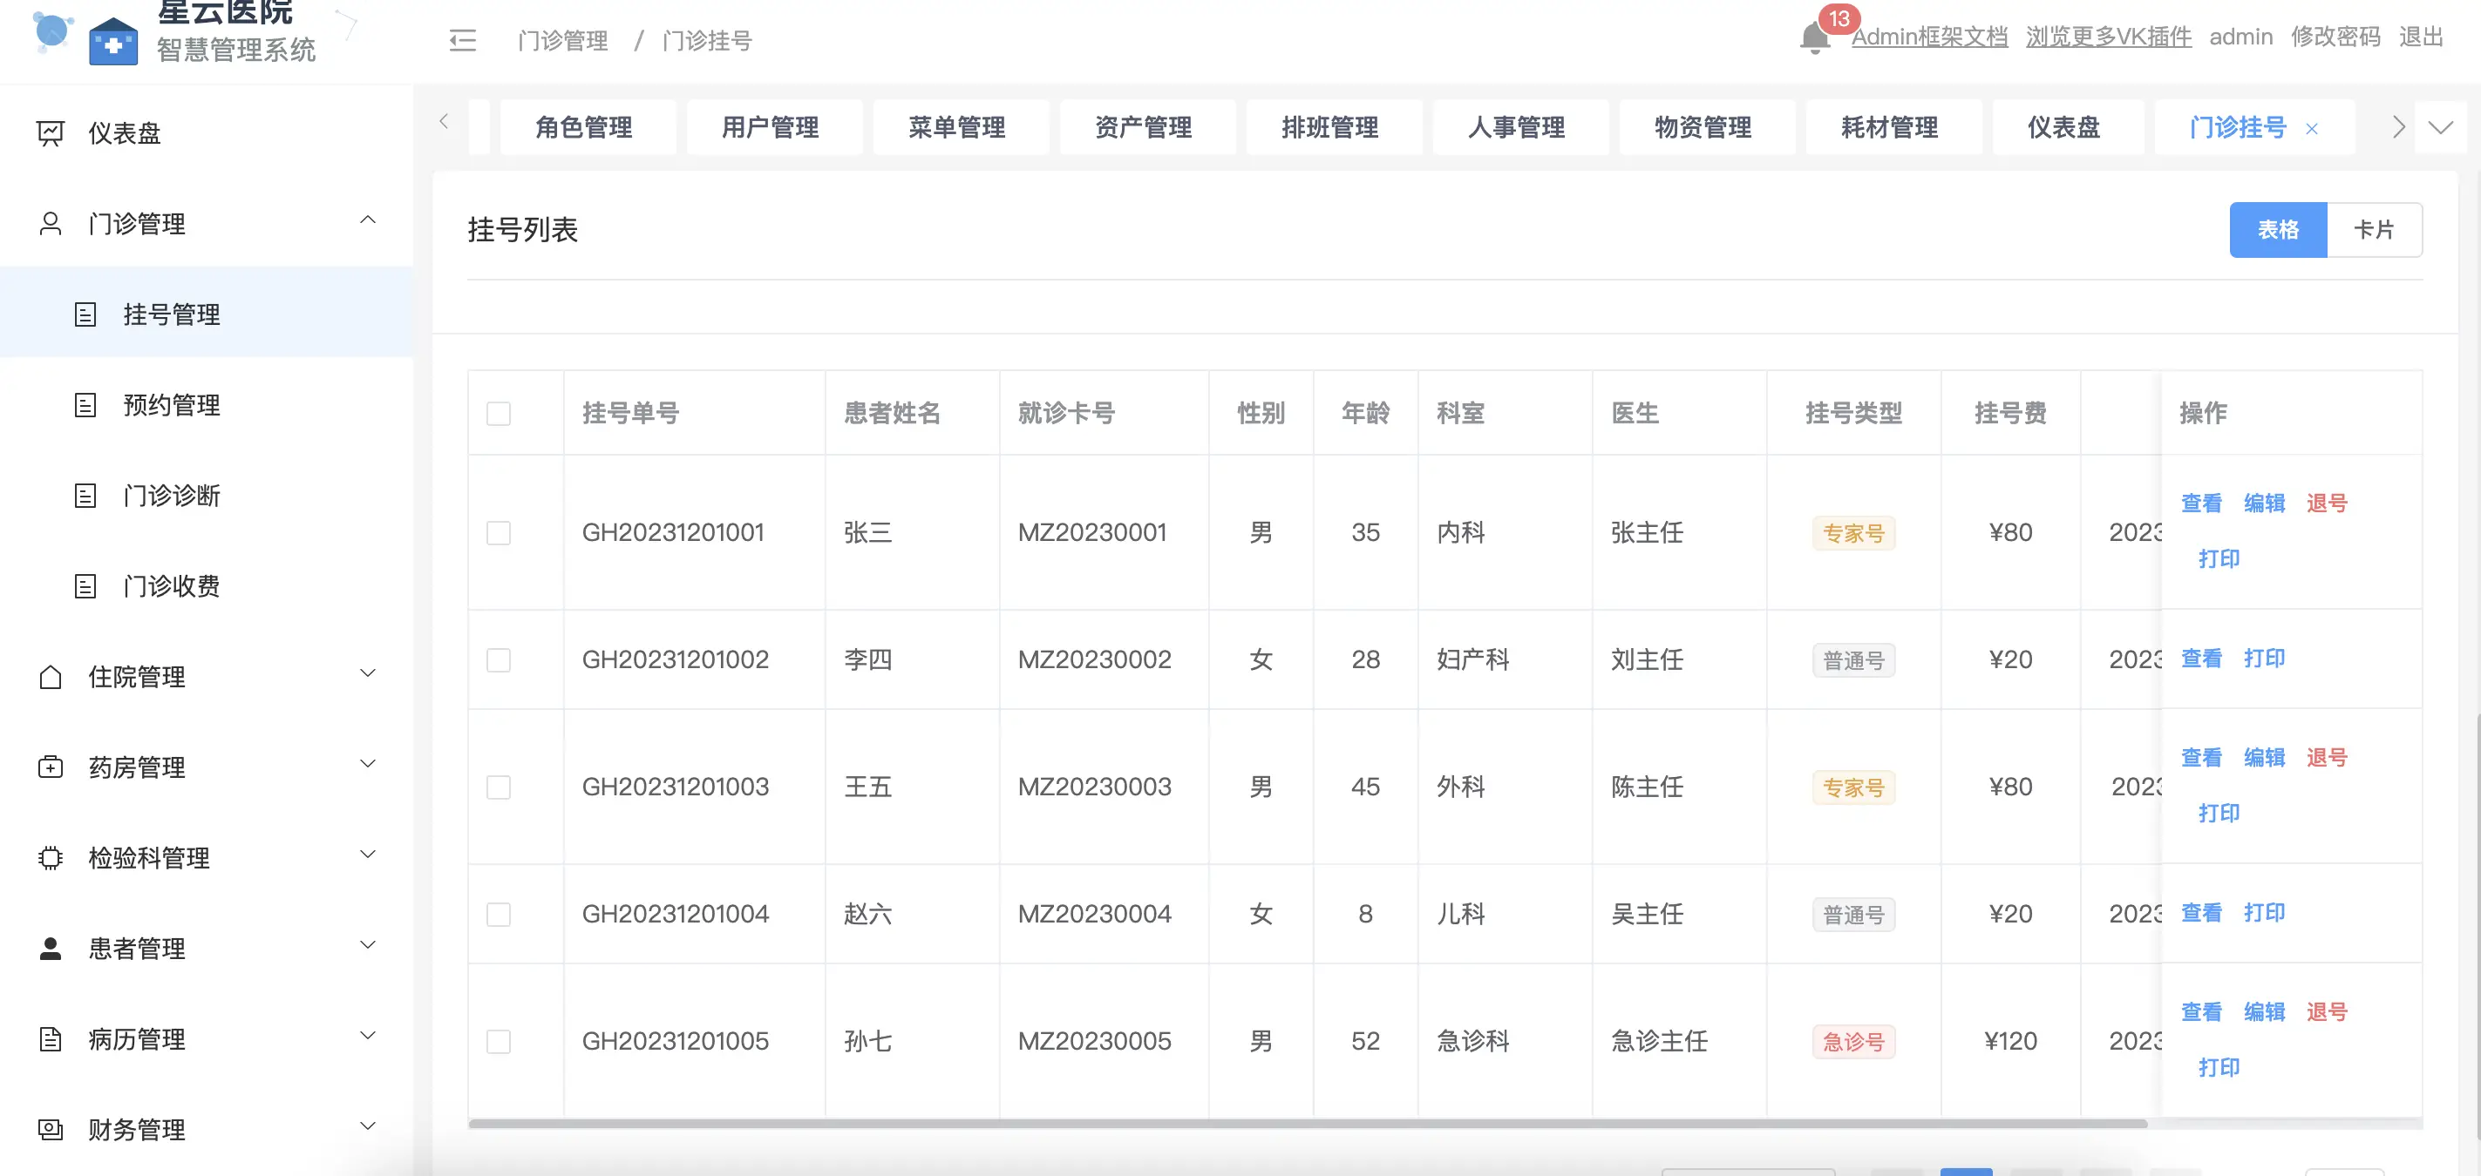Click the document icon beside 预约管理
The width and height of the screenshot is (2481, 1176).
tap(85, 405)
